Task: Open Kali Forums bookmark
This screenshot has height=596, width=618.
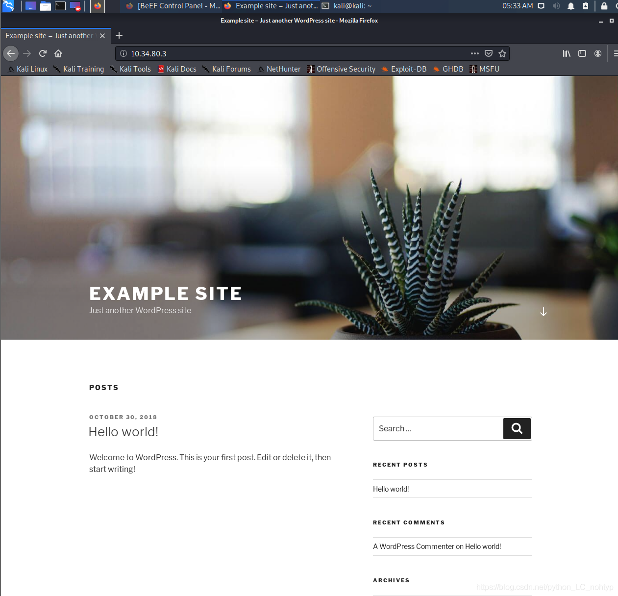Action: 226,69
